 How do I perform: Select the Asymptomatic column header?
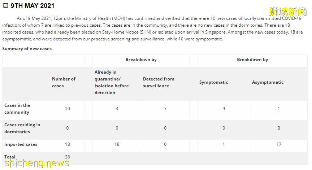(x=268, y=82)
